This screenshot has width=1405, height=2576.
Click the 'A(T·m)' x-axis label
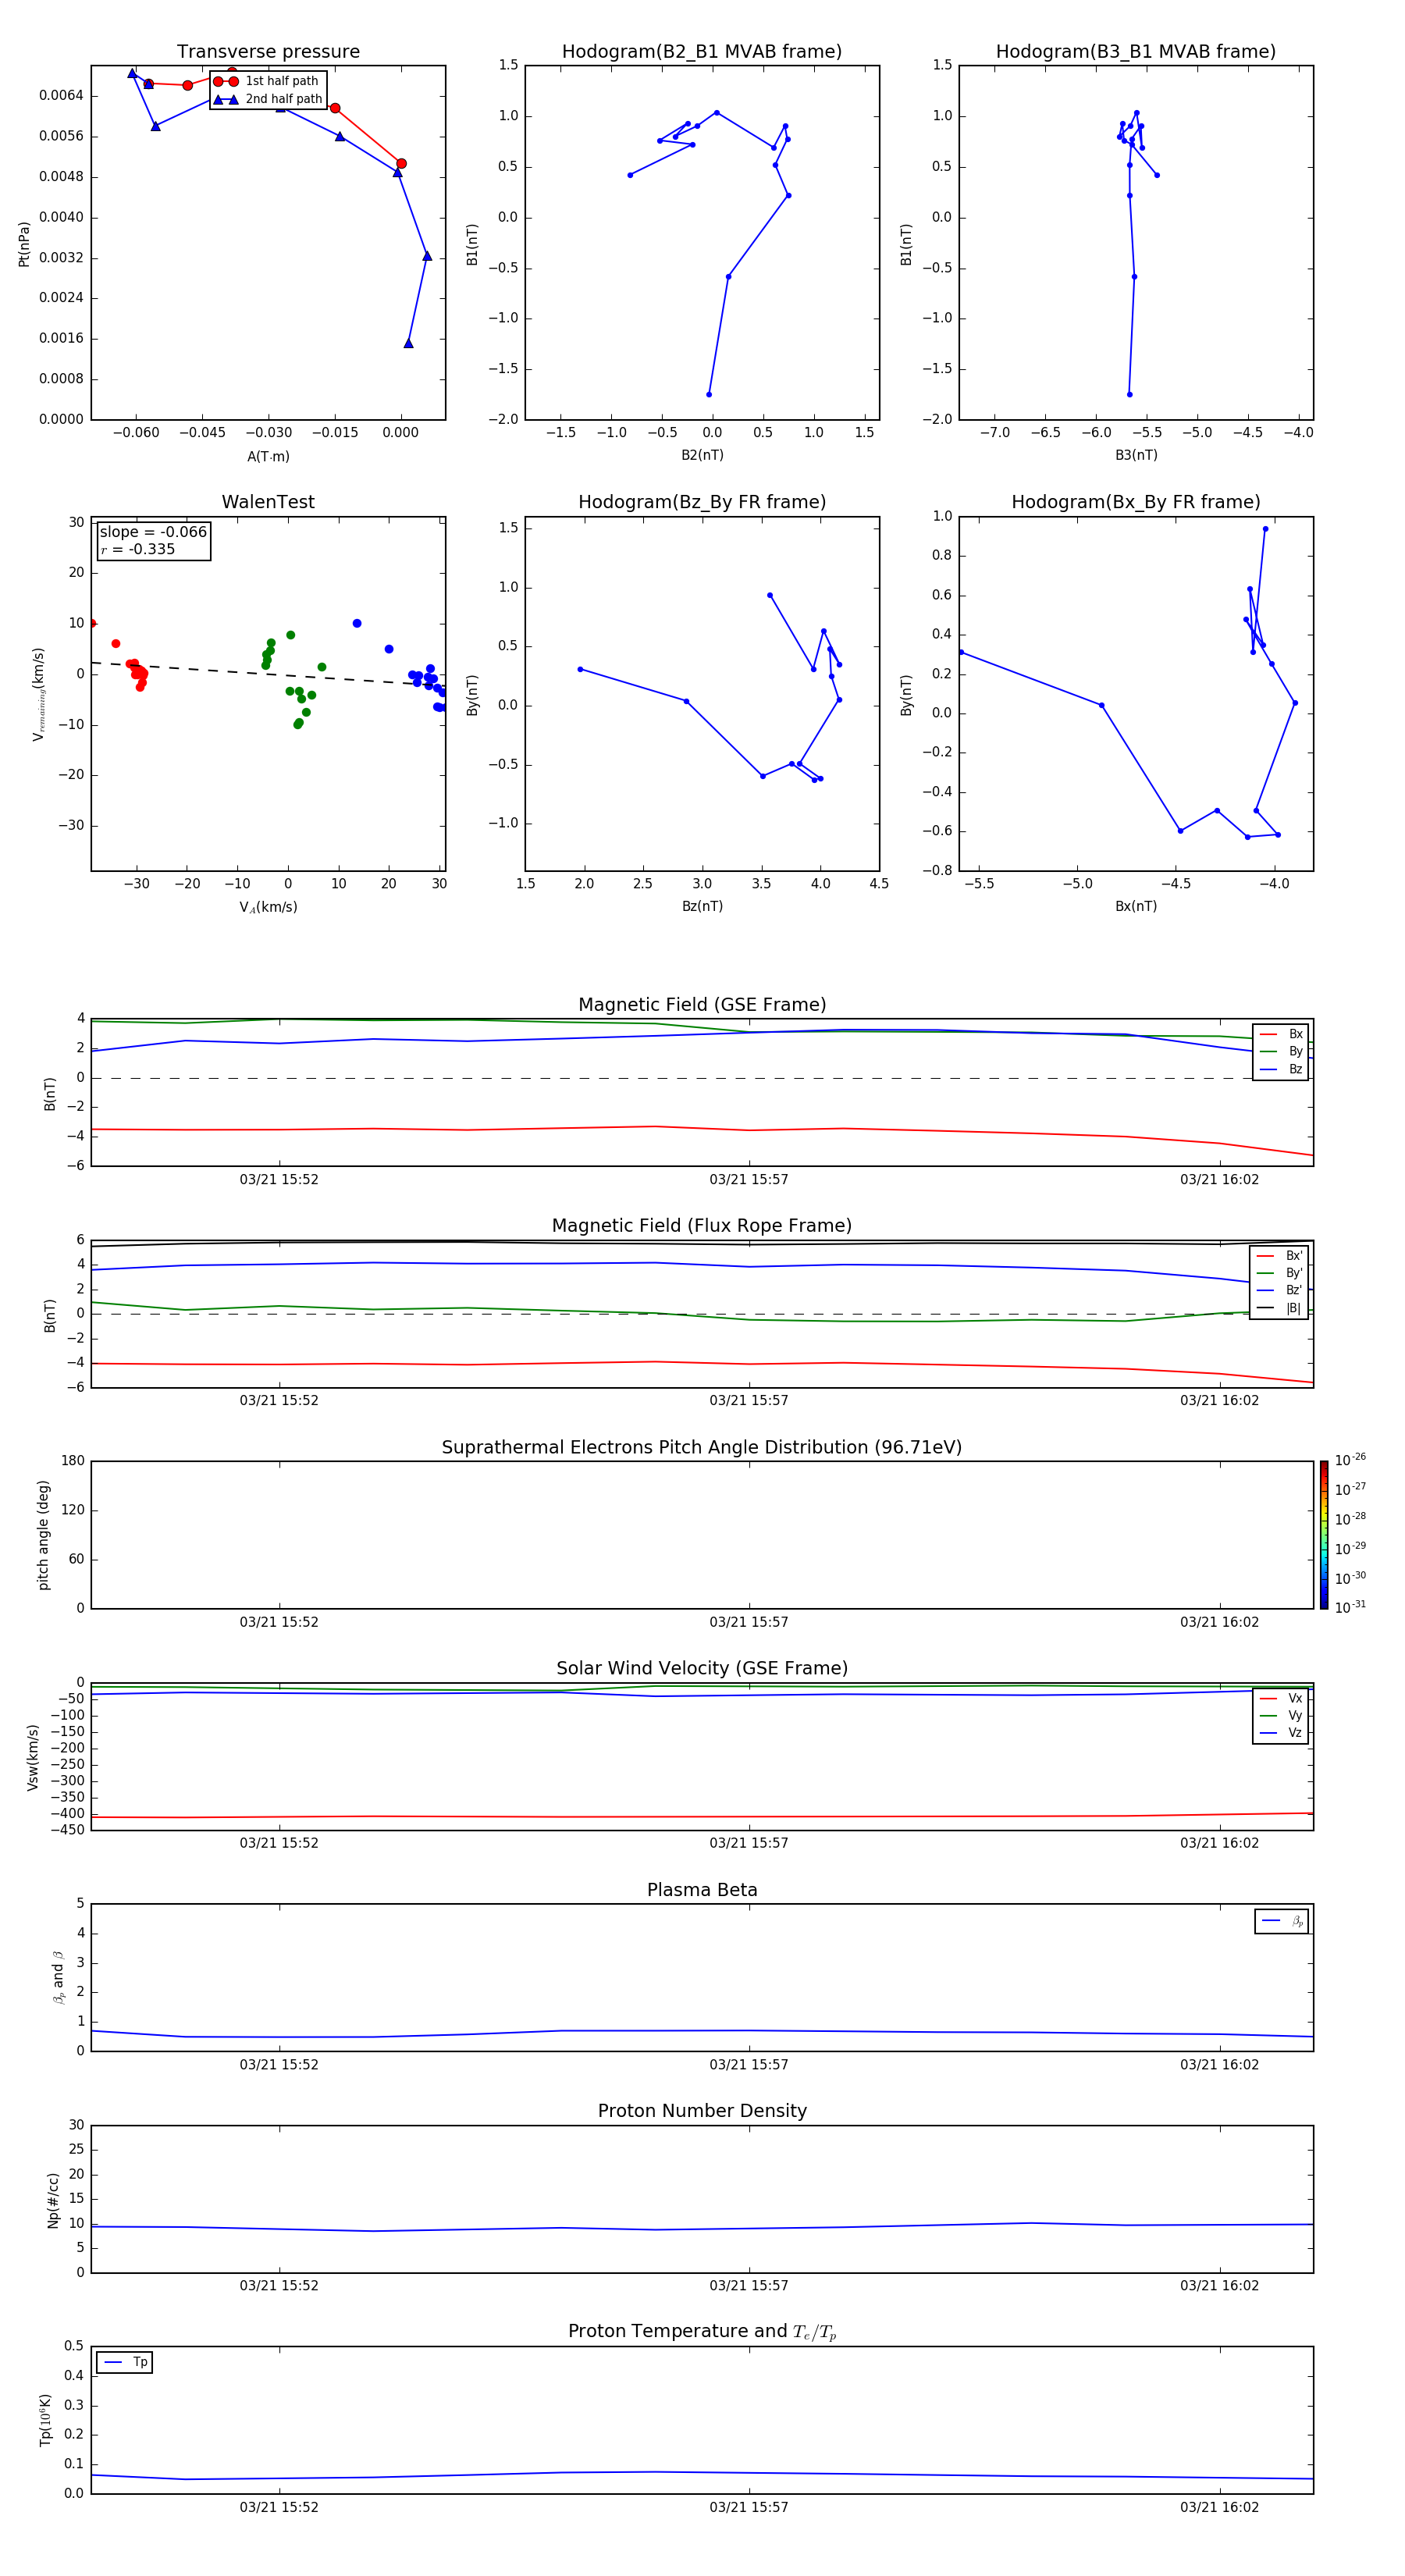click(x=268, y=456)
